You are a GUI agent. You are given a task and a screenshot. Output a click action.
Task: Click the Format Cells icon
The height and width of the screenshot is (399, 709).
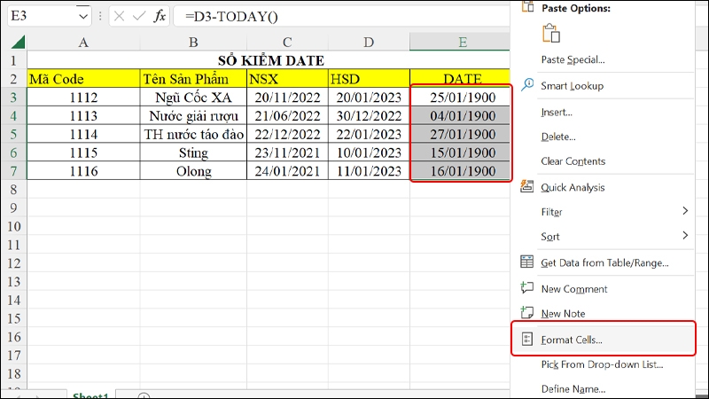[526, 339]
